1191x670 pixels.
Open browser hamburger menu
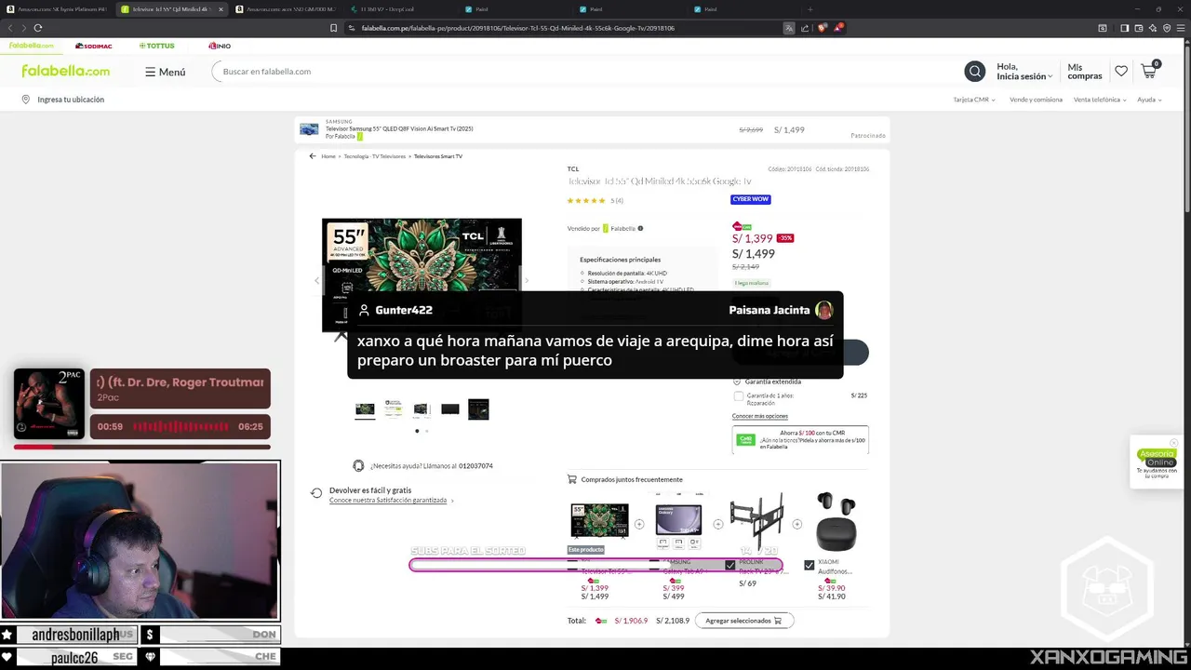1179,28
